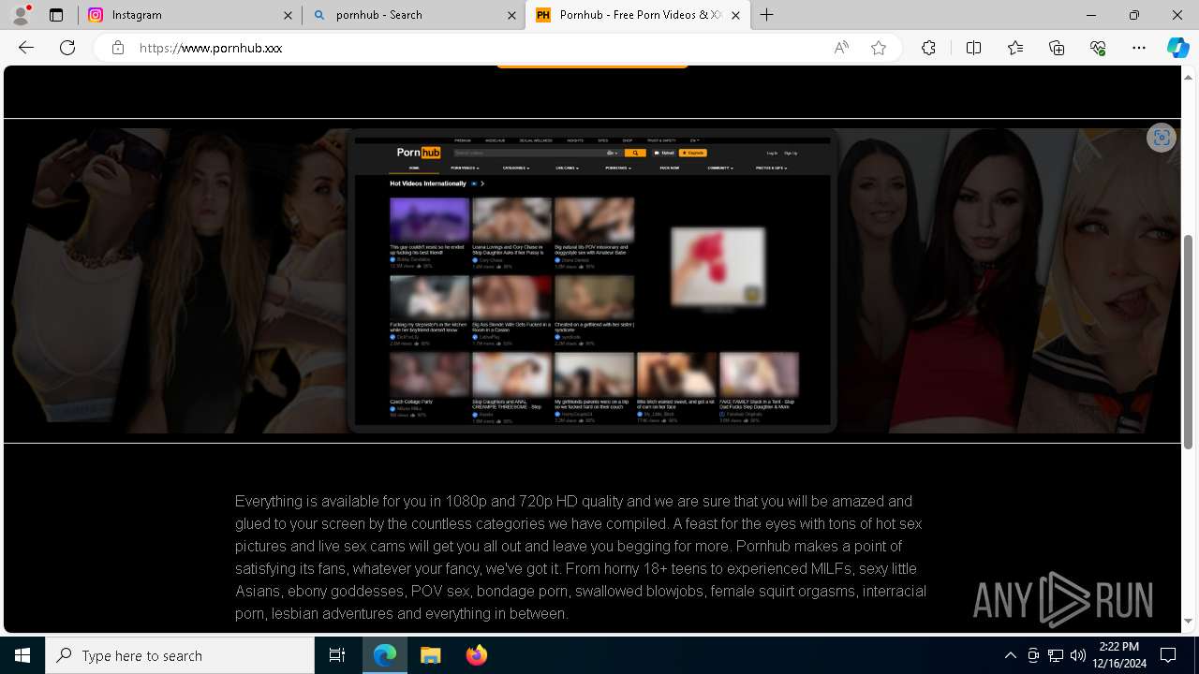View site information lock icon

point(117,48)
